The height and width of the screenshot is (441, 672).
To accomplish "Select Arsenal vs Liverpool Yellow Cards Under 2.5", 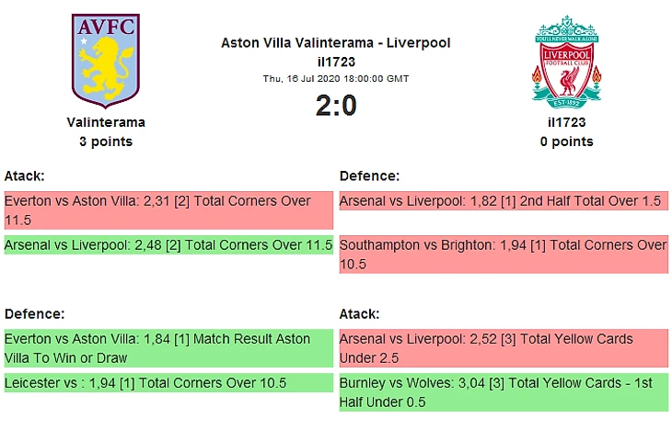I will click(504, 348).
